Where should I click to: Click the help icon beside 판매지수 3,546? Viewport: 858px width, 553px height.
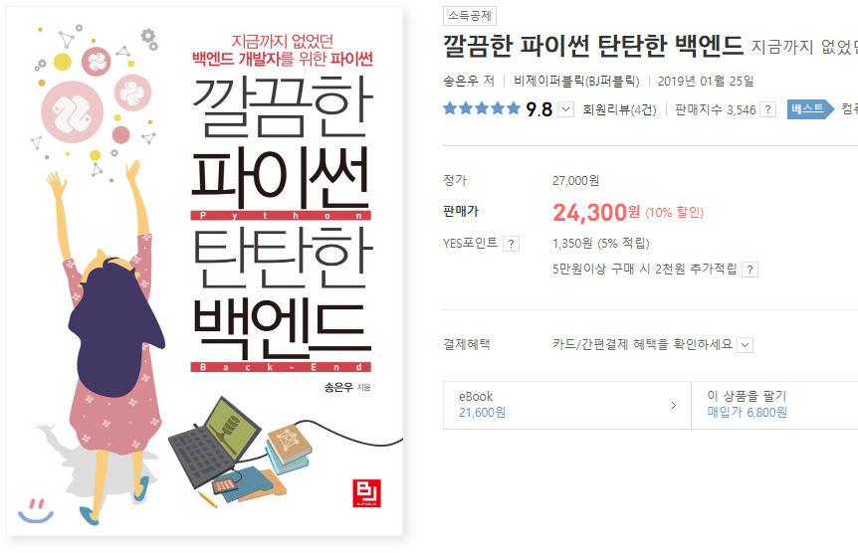click(768, 110)
